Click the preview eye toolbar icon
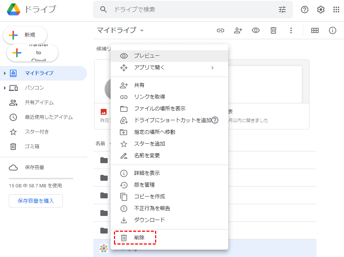 (x=255, y=30)
